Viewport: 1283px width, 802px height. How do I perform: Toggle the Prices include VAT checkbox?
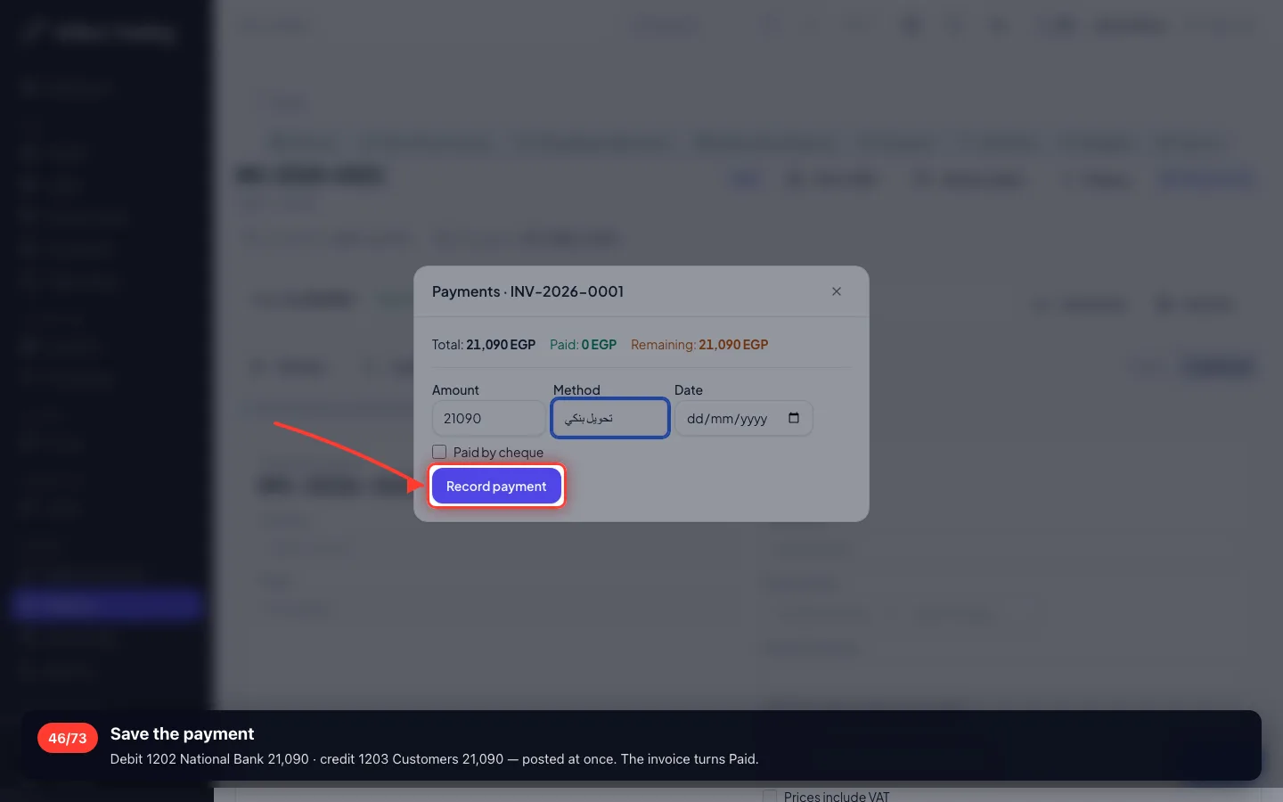(x=770, y=796)
